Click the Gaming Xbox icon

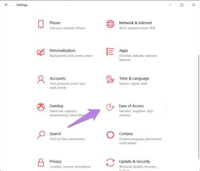41,107
